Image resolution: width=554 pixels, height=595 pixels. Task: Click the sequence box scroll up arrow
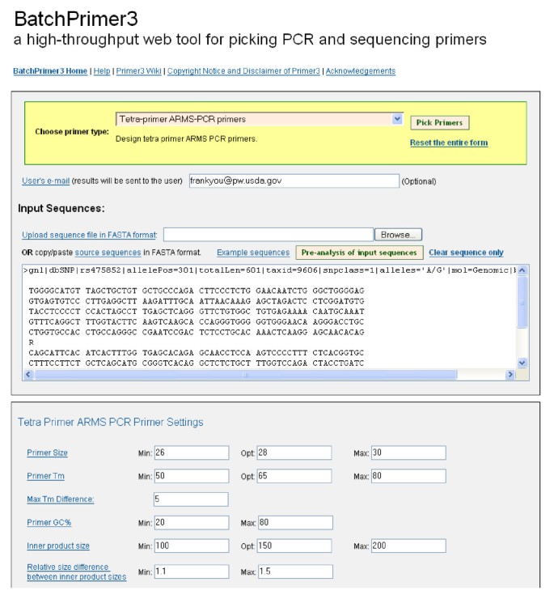[522, 270]
